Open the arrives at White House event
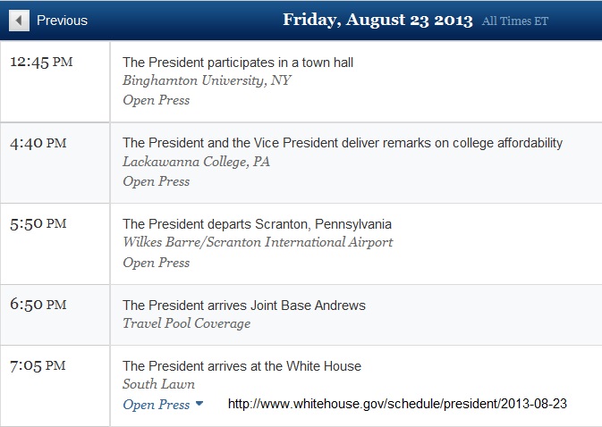 tap(242, 366)
